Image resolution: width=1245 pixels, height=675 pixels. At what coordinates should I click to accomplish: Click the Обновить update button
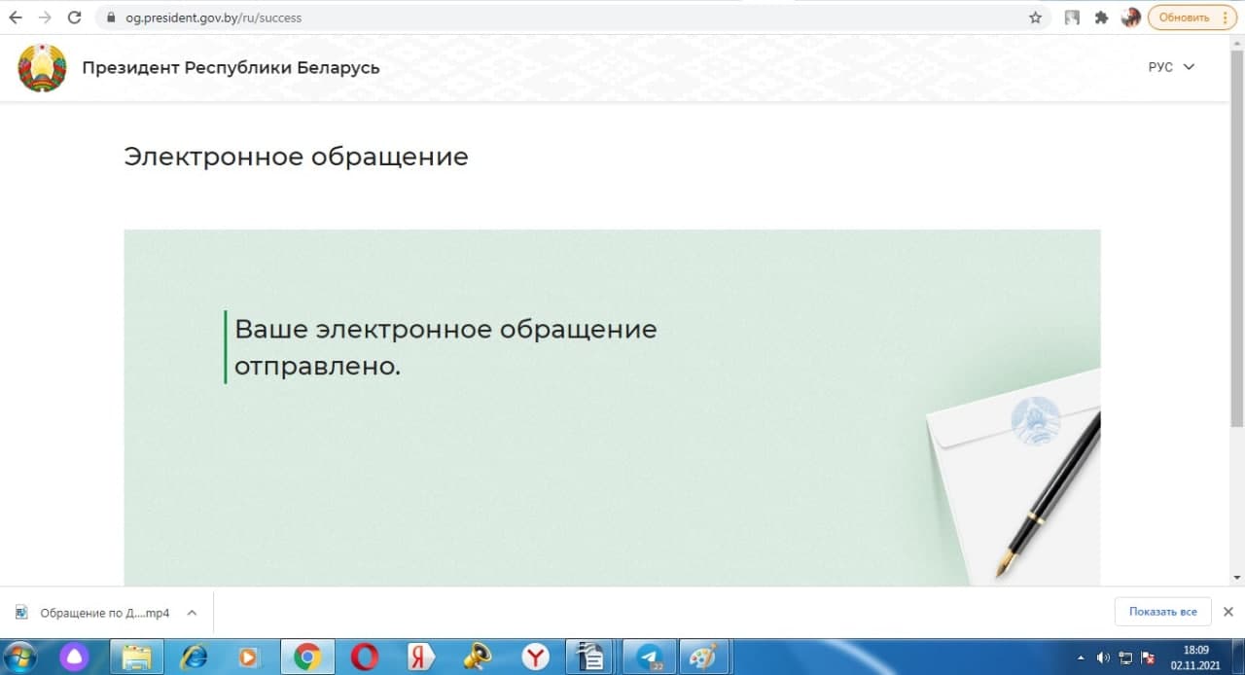click(1192, 18)
